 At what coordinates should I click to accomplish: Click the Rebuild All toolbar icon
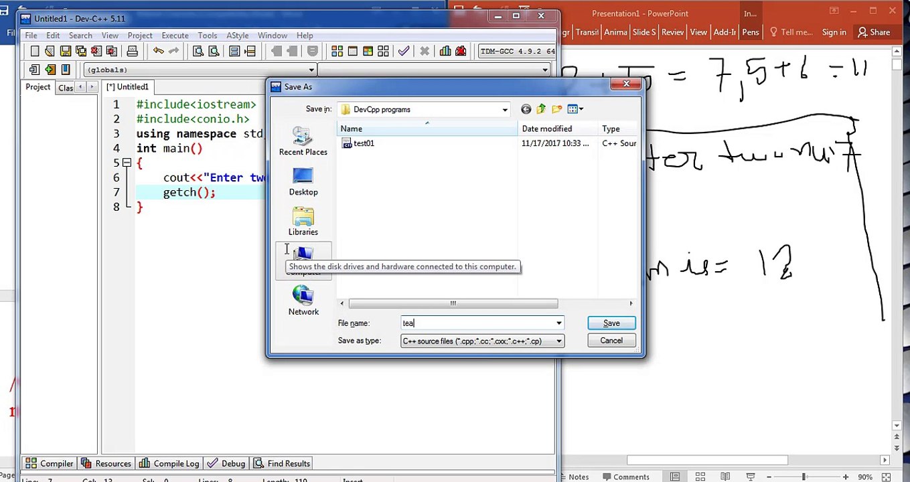[x=383, y=51]
